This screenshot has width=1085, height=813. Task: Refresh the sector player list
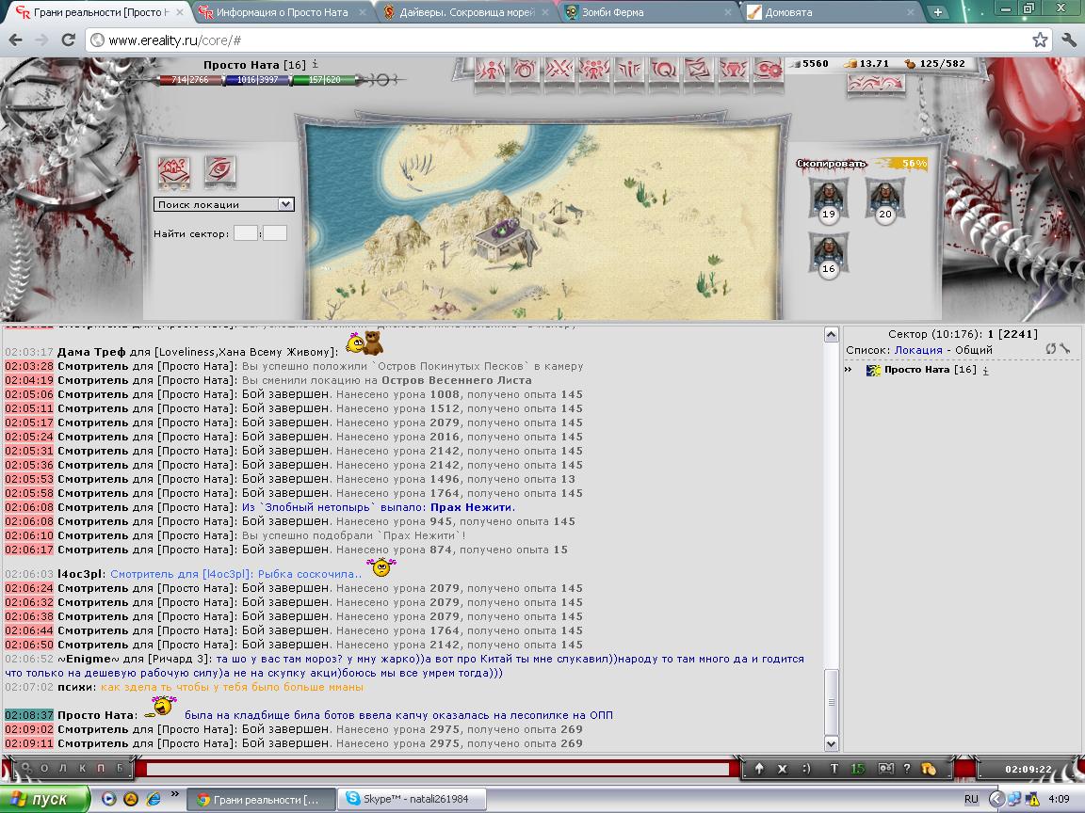1051,349
